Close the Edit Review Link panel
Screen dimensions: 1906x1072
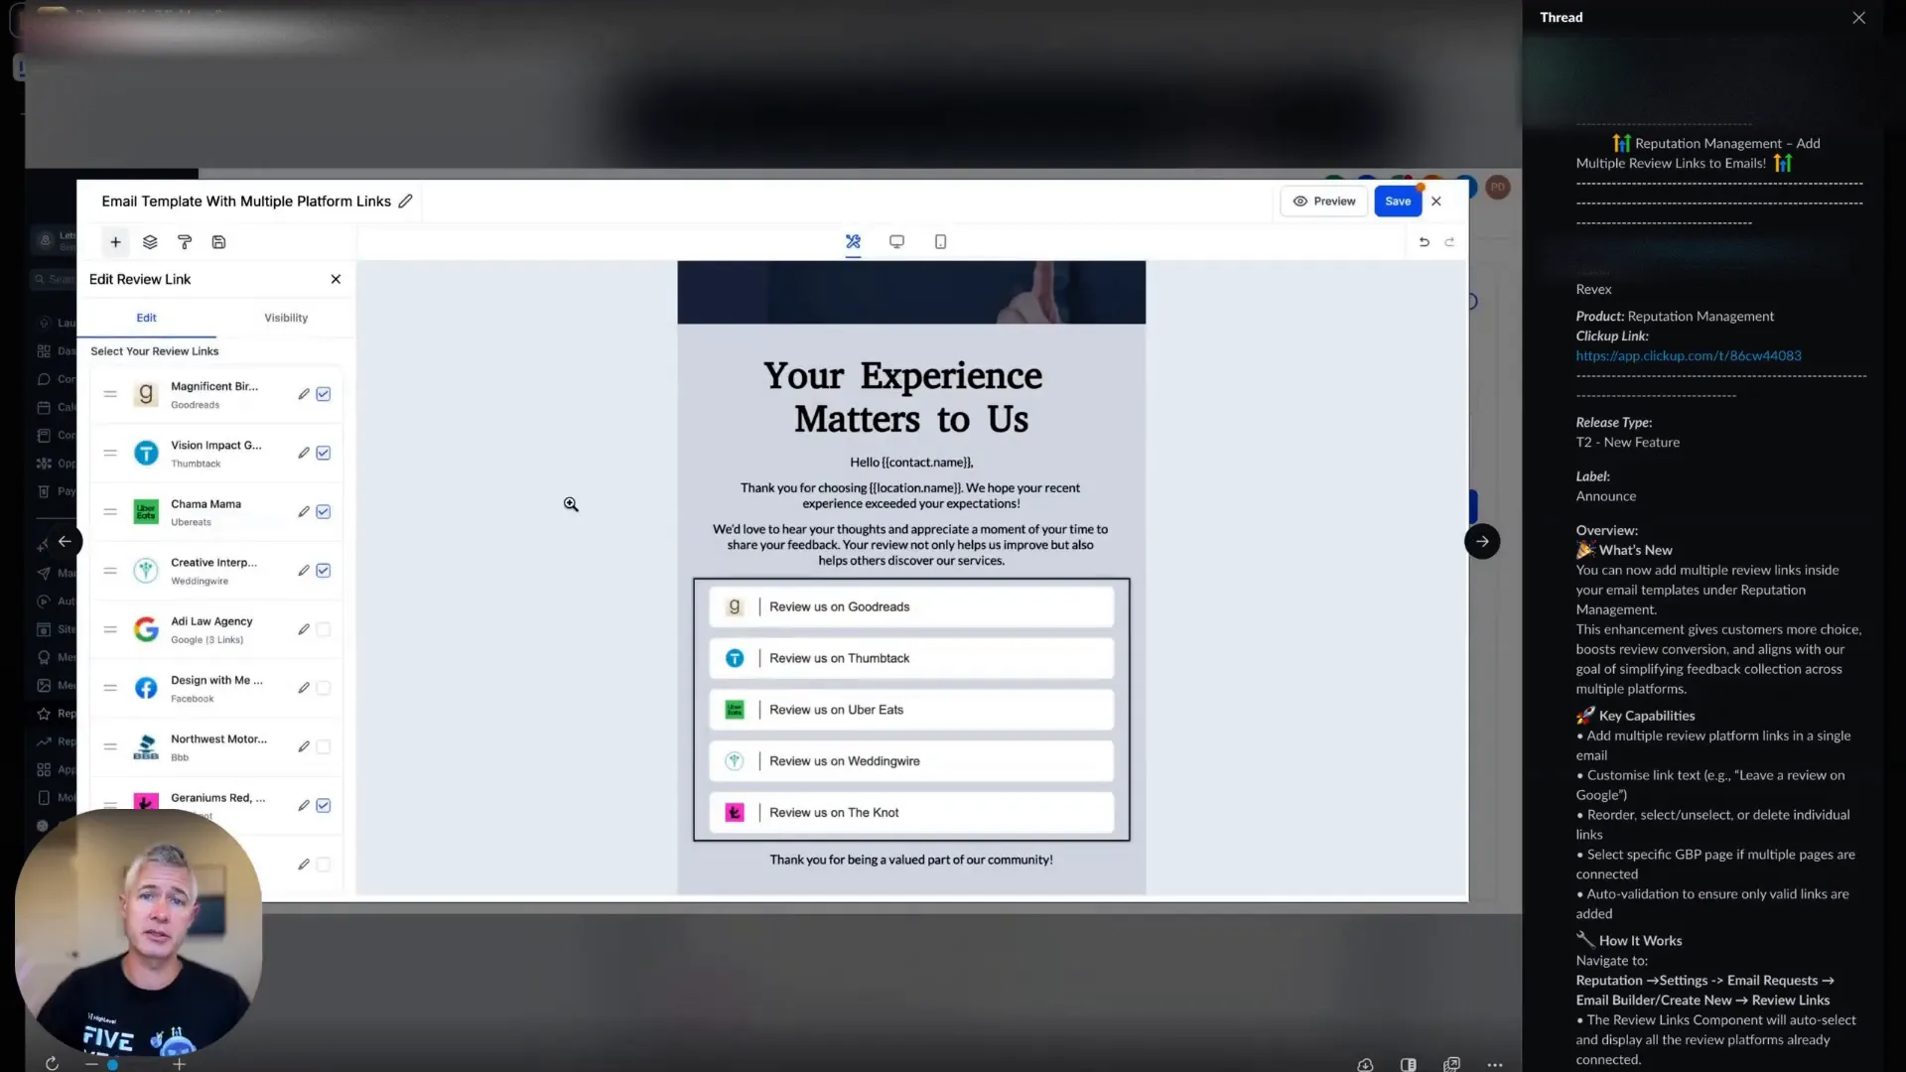tap(336, 279)
